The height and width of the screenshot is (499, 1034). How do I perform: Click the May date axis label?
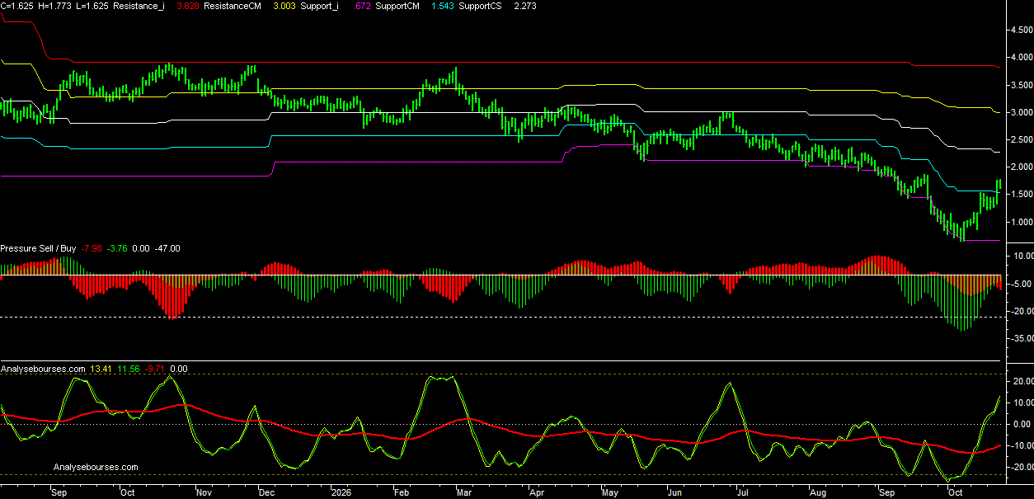[610, 492]
